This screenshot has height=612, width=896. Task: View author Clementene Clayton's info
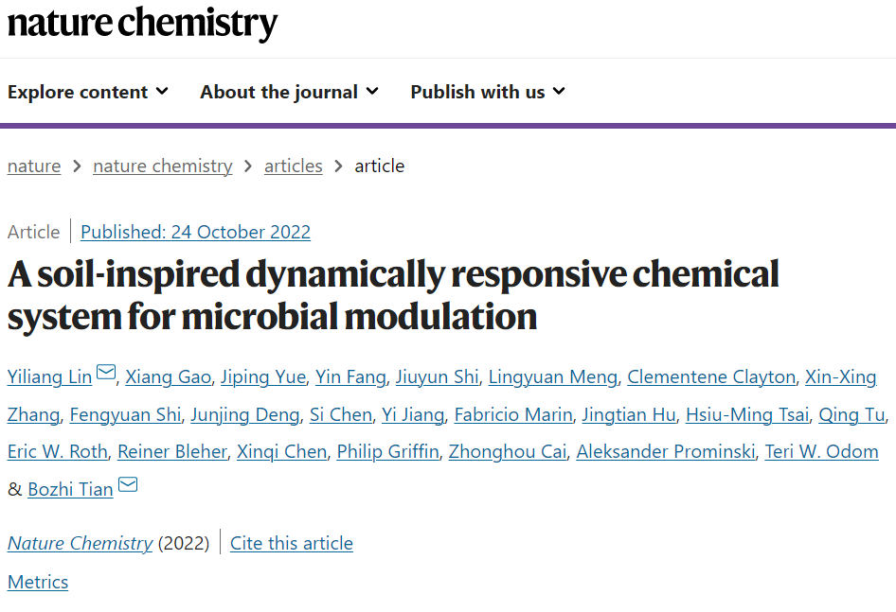point(711,376)
